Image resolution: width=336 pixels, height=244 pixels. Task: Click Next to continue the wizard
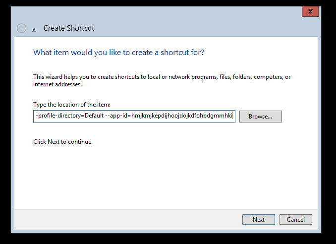coord(259,220)
